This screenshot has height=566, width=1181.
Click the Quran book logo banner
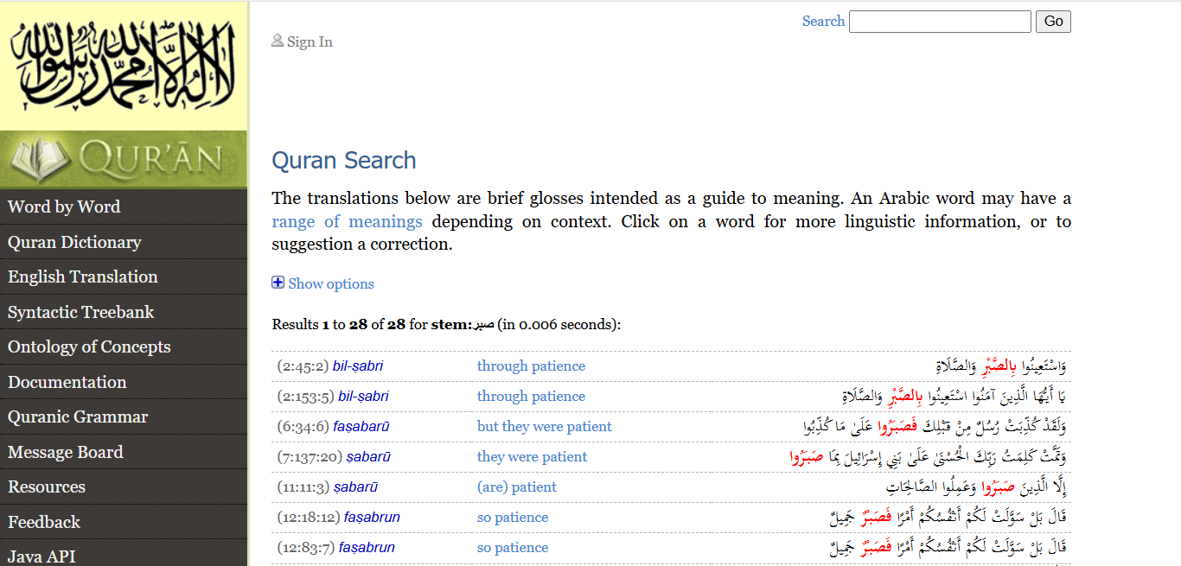[124, 160]
